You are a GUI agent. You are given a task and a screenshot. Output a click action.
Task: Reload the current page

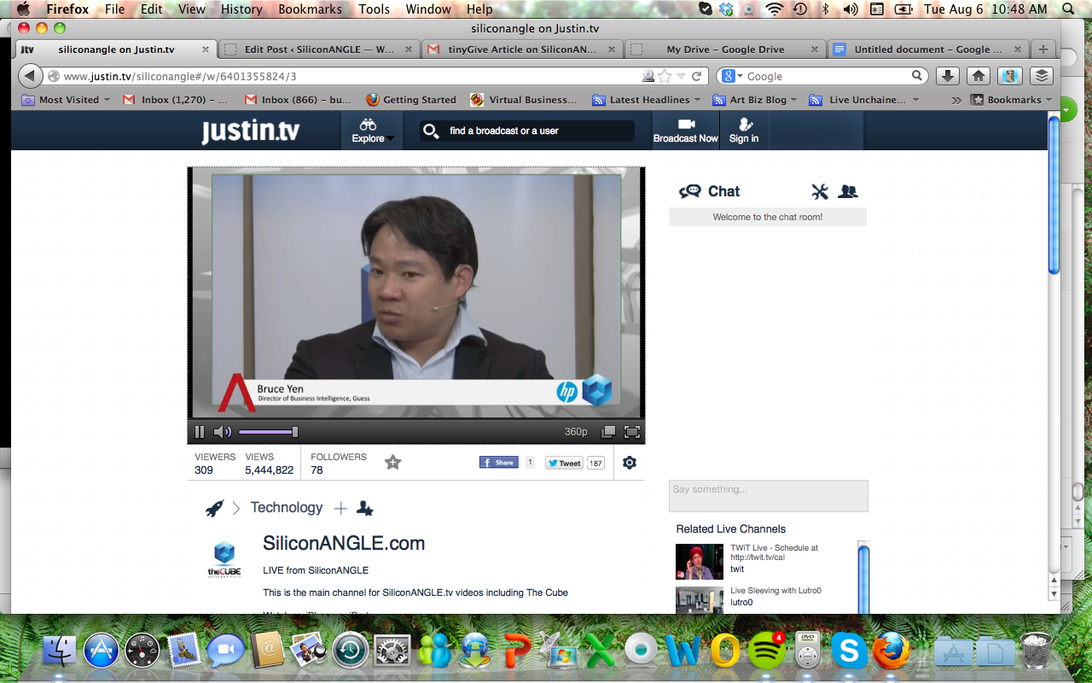(x=696, y=76)
